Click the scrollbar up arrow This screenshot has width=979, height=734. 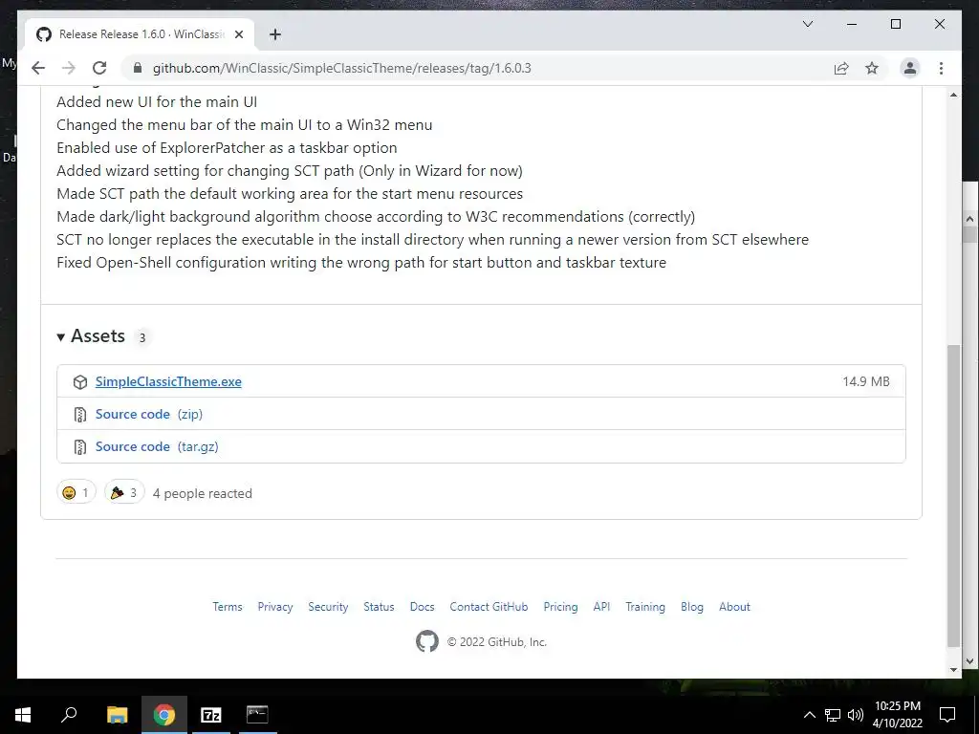pos(953,95)
